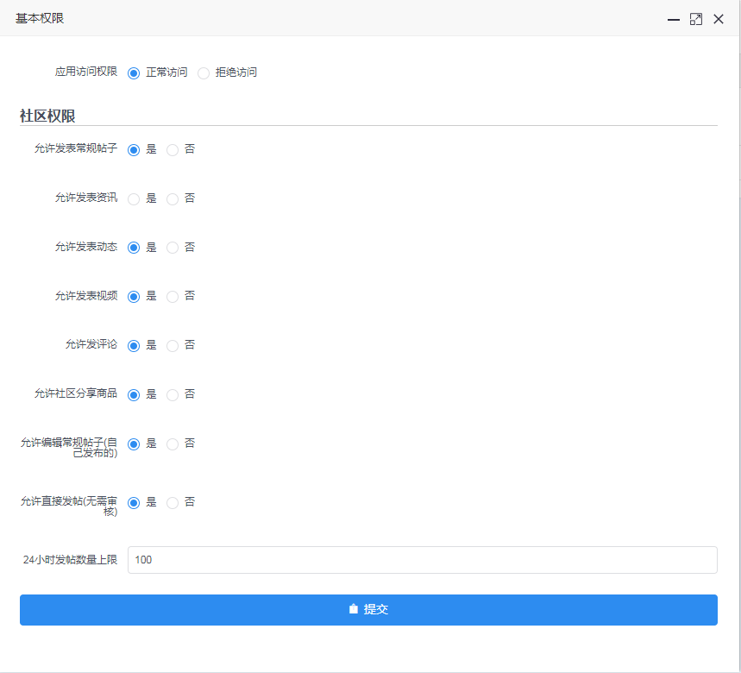Select 否 for 允许直接发帖
The height and width of the screenshot is (673, 741).
click(x=173, y=503)
